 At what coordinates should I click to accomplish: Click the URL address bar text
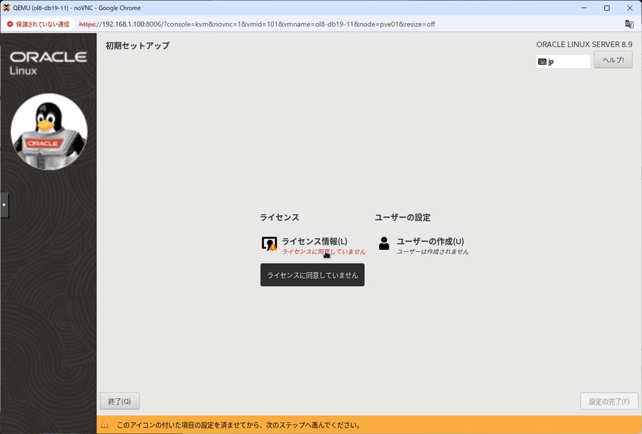click(257, 24)
